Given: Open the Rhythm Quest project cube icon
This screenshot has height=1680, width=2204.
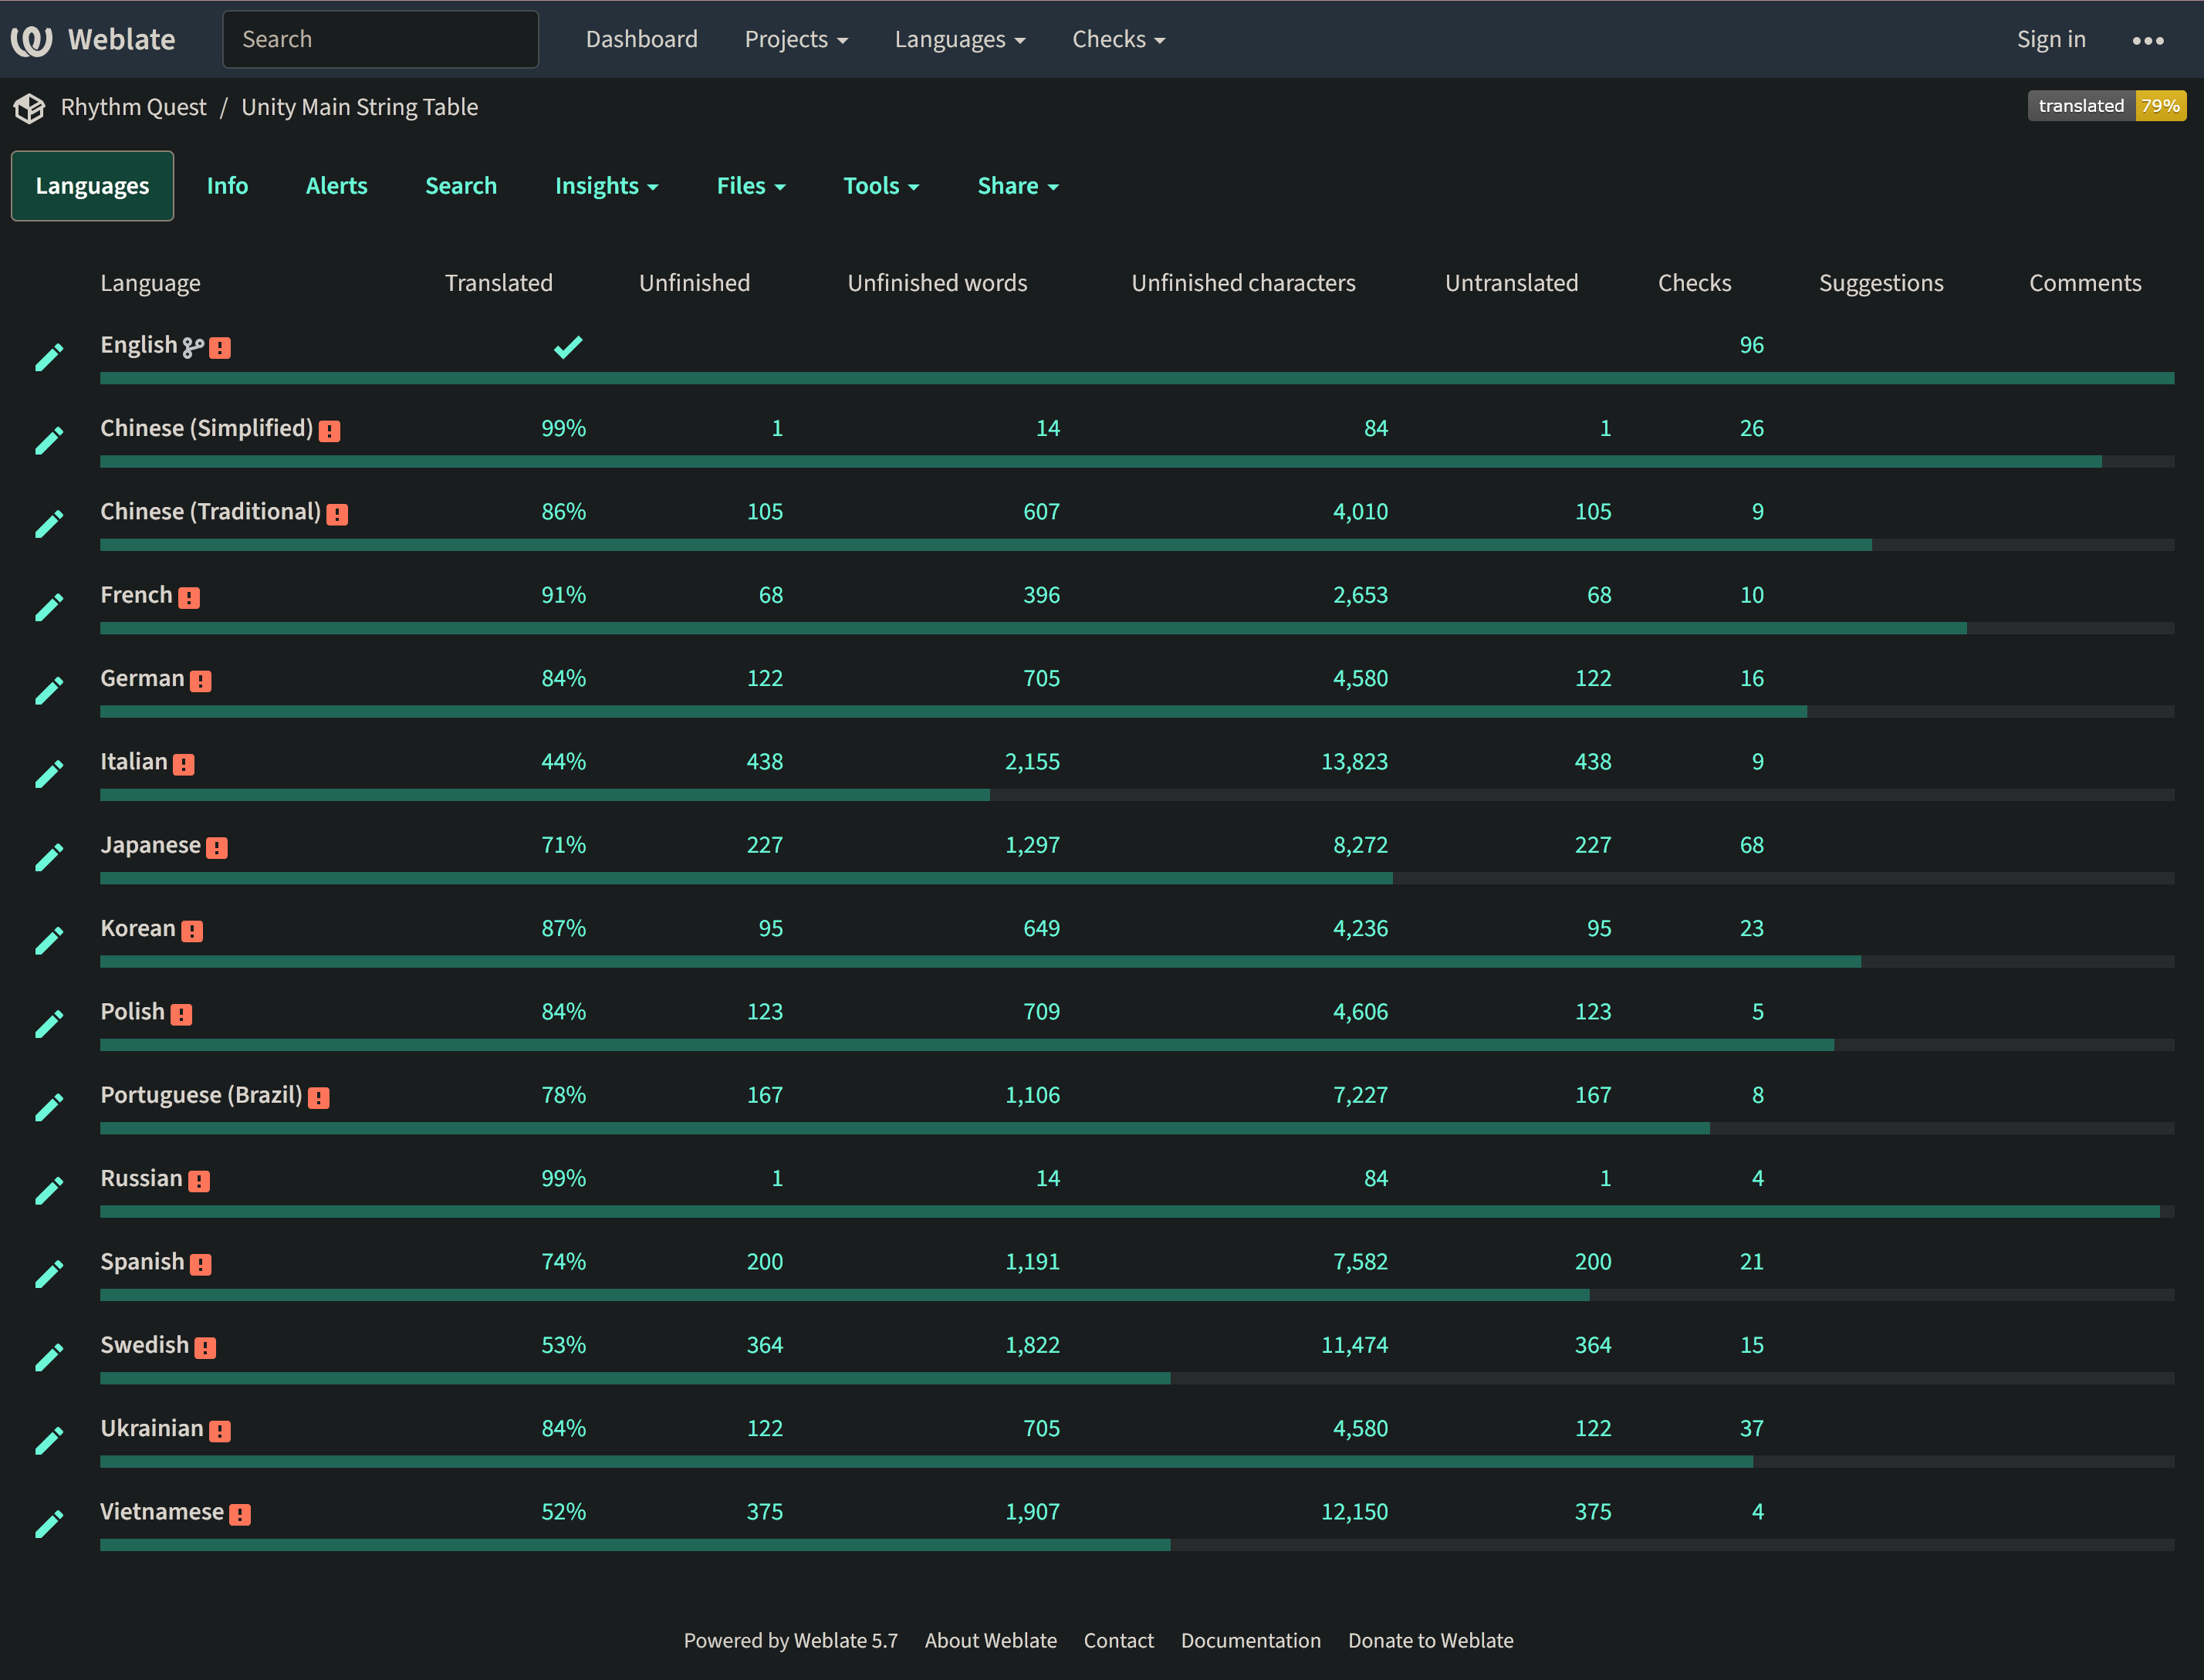Looking at the screenshot, I should [29, 108].
